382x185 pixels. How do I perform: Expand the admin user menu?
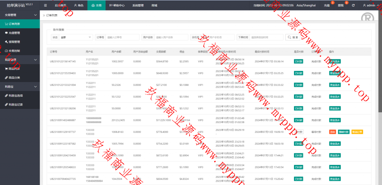370,6
